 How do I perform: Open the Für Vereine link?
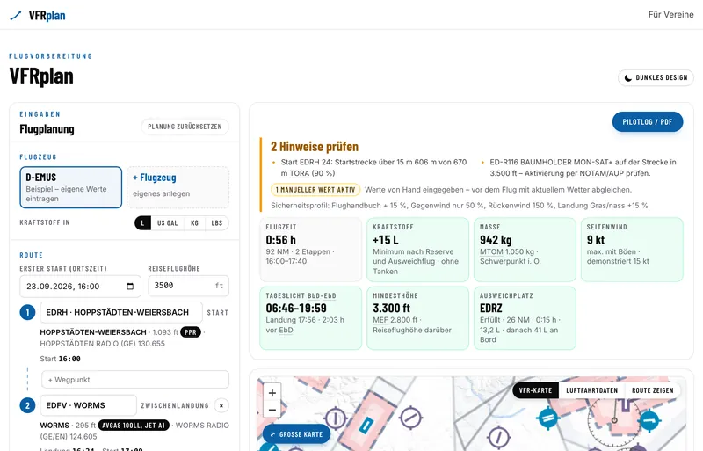tap(670, 14)
